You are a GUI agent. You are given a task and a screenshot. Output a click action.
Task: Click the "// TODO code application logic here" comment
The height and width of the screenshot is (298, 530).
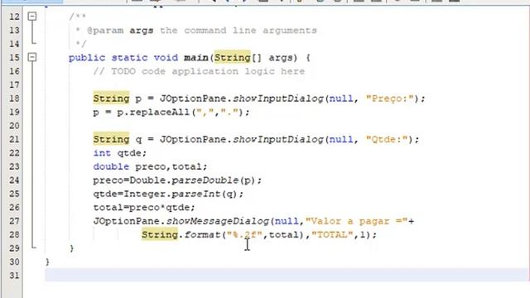(x=199, y=71)
